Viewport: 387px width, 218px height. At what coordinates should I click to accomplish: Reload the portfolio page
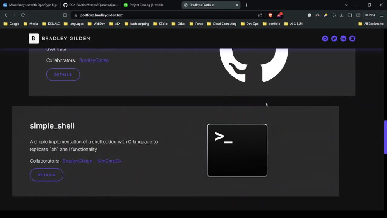pyautogui.click(x=23, y=15)
